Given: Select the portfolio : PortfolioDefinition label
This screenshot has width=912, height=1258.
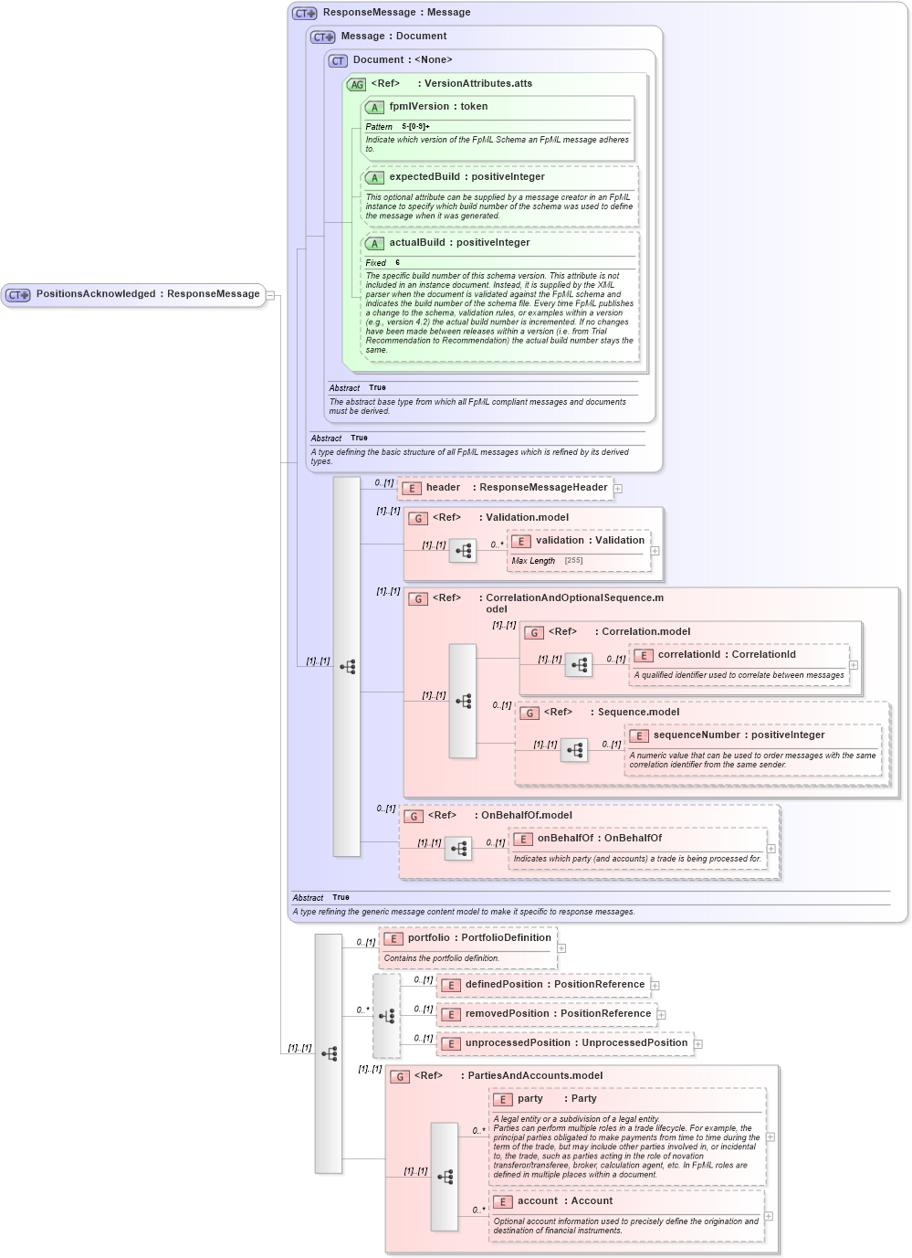Looking at the screenshot, I should pos(479,938).
